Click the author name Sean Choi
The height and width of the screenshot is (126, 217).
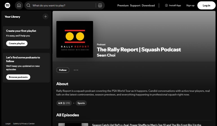[x=106, y=55]
